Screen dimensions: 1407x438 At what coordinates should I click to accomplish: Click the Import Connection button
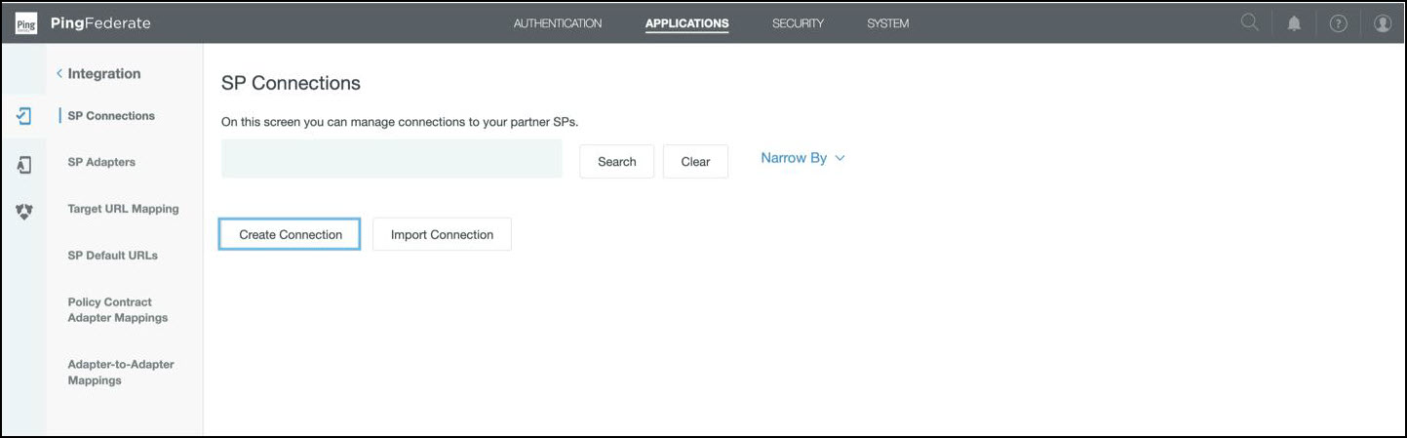coord(442,235)
